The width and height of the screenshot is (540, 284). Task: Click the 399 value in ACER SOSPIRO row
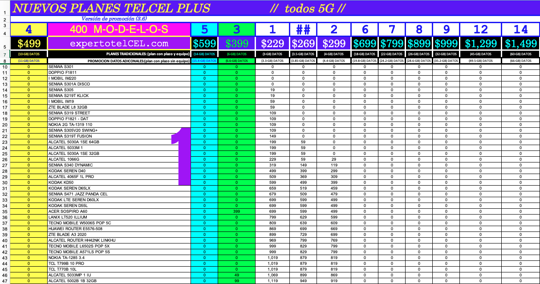pyautogui.click(x=236, y=211)
